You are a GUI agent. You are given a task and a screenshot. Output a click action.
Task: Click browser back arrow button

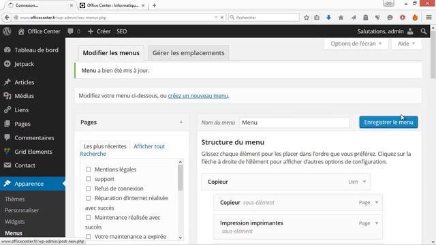point(7,18)
